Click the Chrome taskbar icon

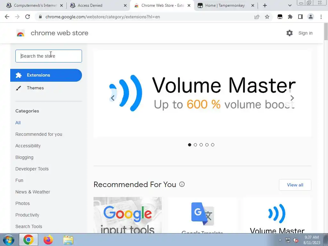tap(29, 240)
